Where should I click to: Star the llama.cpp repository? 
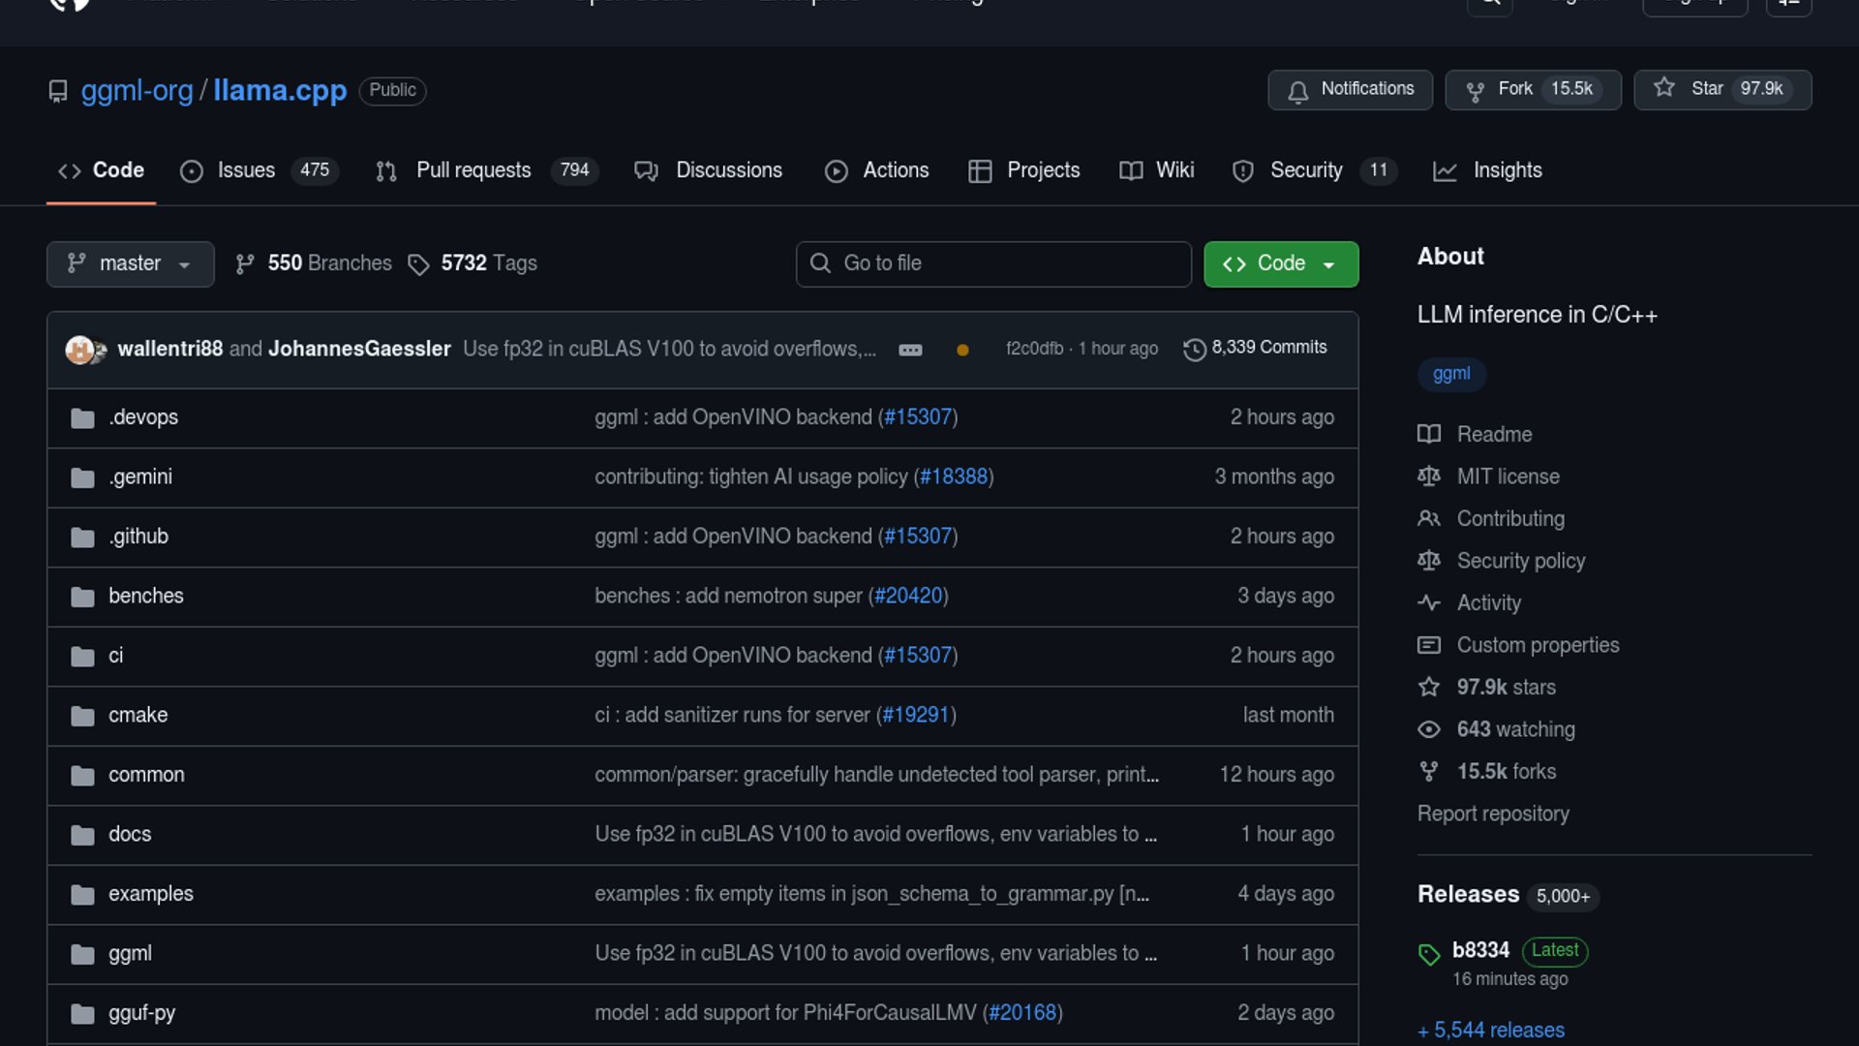click(1722, 89)
